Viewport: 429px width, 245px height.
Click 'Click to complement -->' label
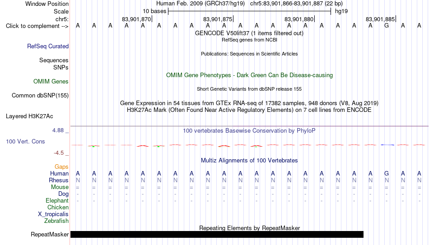[37, 26]
